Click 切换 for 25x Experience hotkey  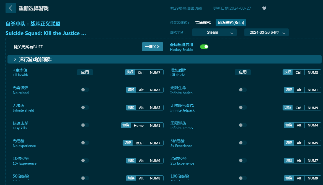[x=289, y=160]
